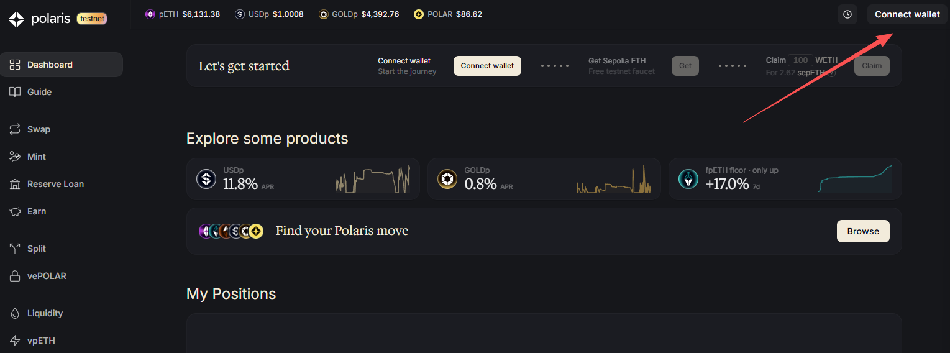Click the 'Explore some products' heading
This screenshot has width=950, height=353.
(267, 138)
